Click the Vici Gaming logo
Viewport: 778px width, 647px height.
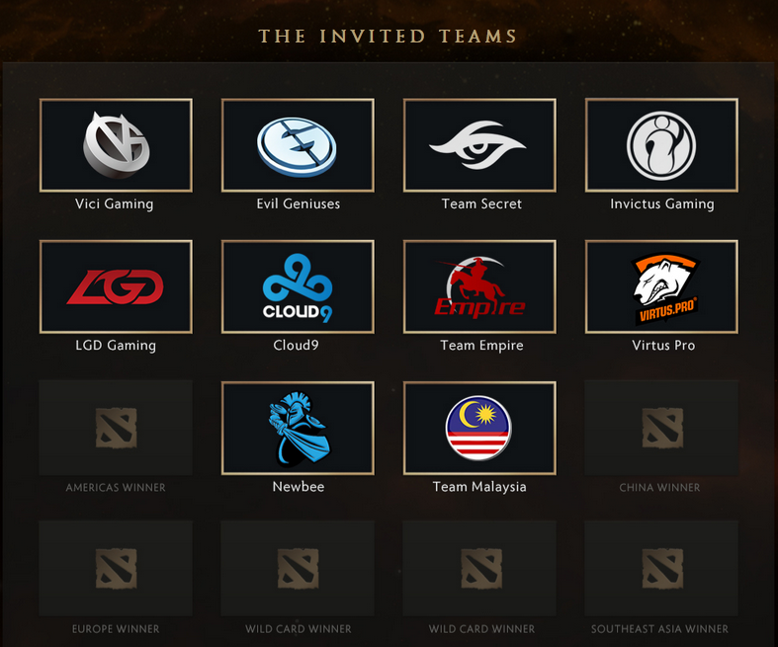click(116, 145)
